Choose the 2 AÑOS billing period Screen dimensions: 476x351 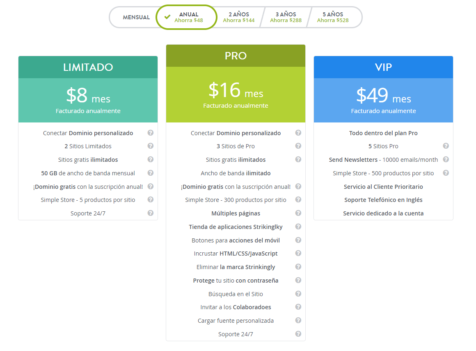(238, 17)
